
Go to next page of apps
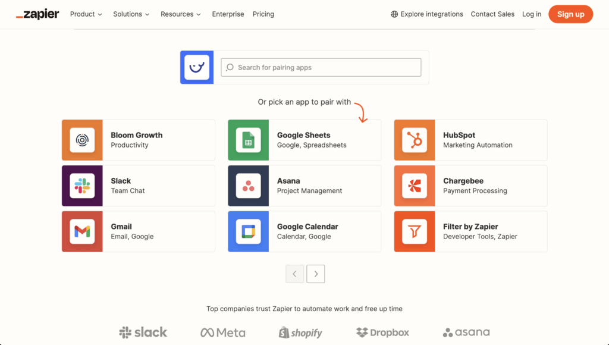coord(316,274)
